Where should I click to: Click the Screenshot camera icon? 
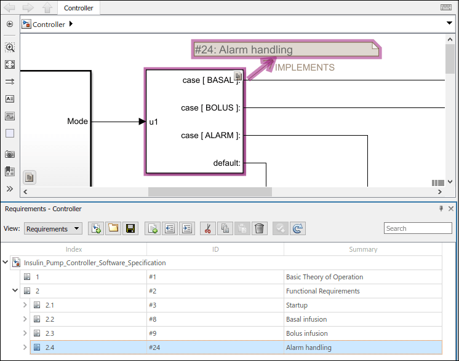[10, 154]
